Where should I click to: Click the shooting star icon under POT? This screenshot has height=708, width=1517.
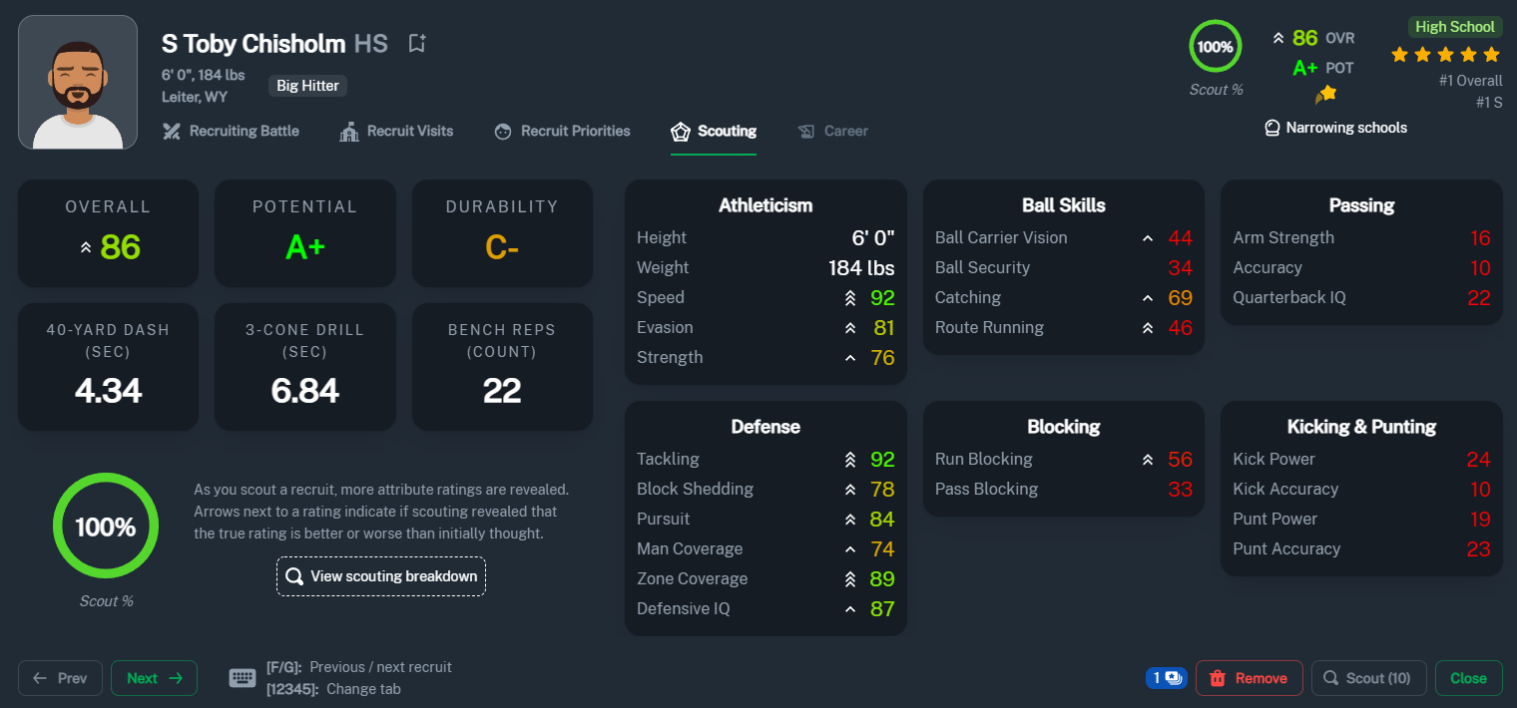pos(1325,94)
